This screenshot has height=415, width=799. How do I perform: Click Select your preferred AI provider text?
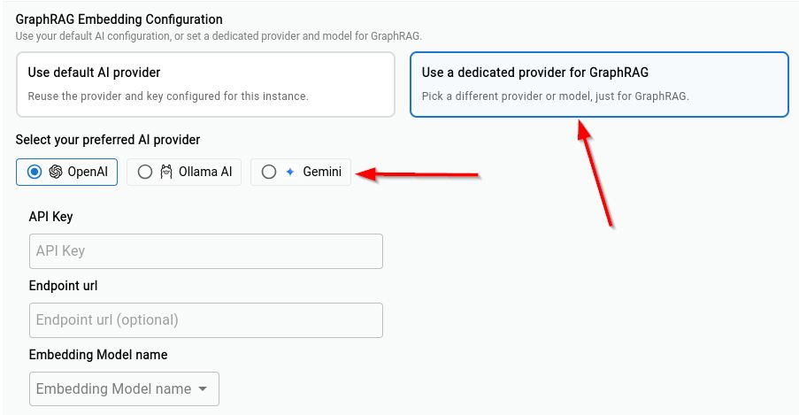point(108,140)
